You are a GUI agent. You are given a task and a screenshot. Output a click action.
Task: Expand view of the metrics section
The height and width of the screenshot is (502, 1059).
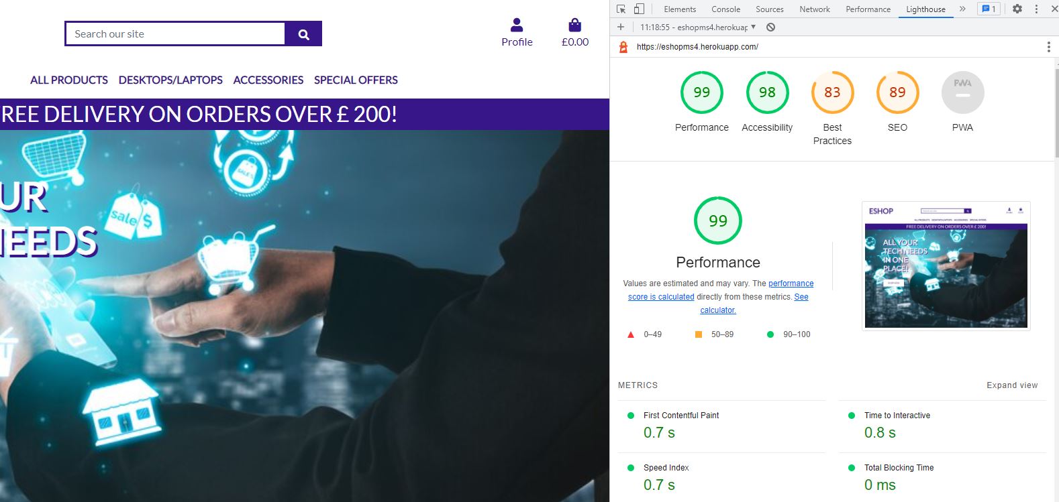point(1011,385)
